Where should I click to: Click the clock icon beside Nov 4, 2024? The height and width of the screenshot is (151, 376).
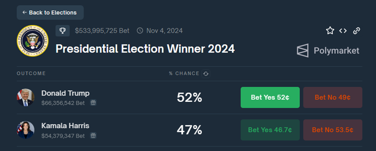pos(140,31)
